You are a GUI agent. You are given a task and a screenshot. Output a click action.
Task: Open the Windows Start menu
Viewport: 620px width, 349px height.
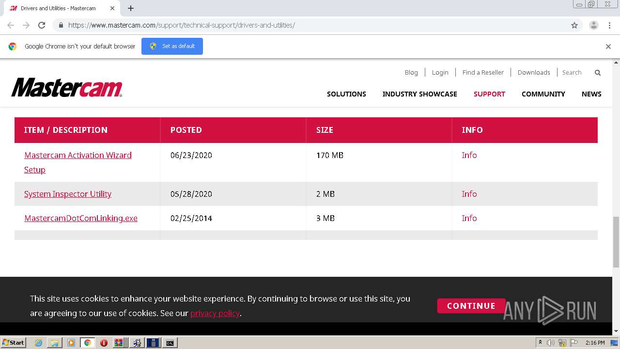pos(14,343)
